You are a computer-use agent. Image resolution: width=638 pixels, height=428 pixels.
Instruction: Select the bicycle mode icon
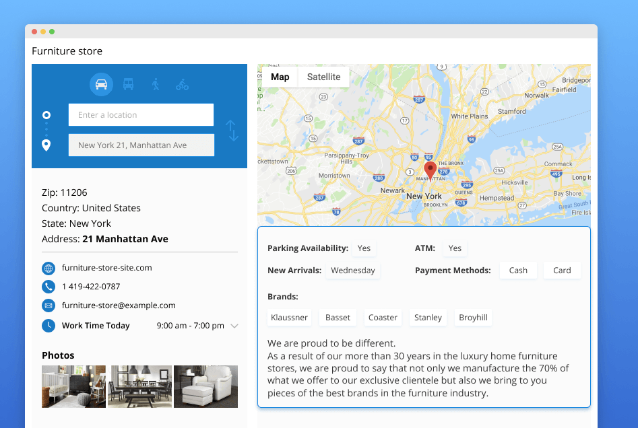coord(182,85)
